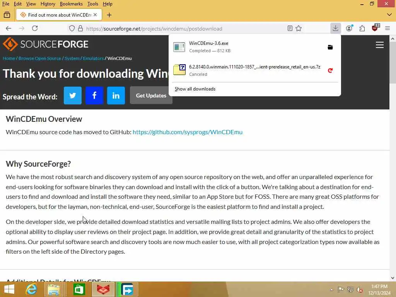Toggle the downloads toolbar button

[x=335, y=28]
